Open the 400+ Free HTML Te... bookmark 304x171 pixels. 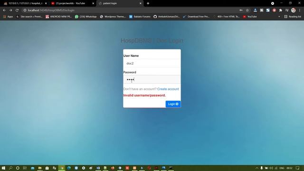coord(226,17)
